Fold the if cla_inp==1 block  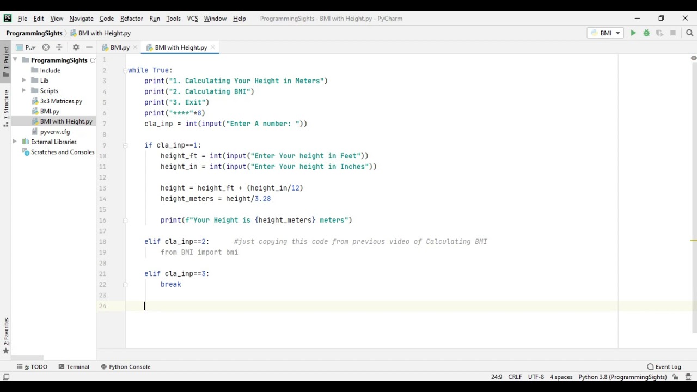coord(125,145)
